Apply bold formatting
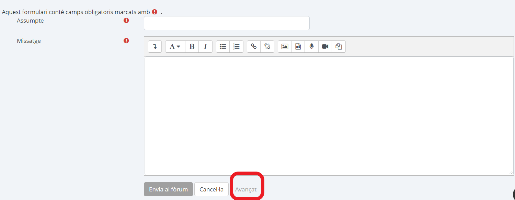This screenshot has height=200, width=515. point(192,47)
